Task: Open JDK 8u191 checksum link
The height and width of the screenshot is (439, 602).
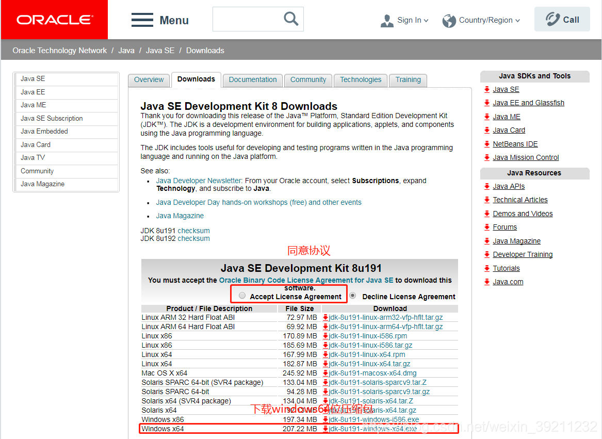Action: (x=194, y=231)
